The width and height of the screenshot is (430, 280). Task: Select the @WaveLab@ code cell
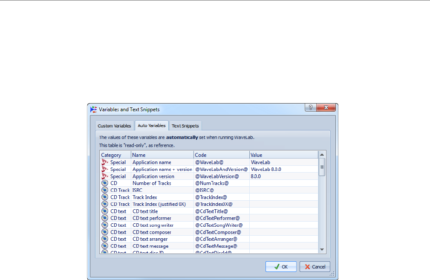click(x=222, y=162)
